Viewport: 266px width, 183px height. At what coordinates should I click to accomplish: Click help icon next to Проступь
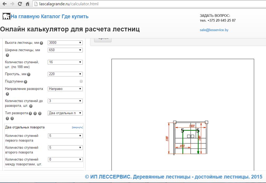pyautogui.click(x=29, y=74)
